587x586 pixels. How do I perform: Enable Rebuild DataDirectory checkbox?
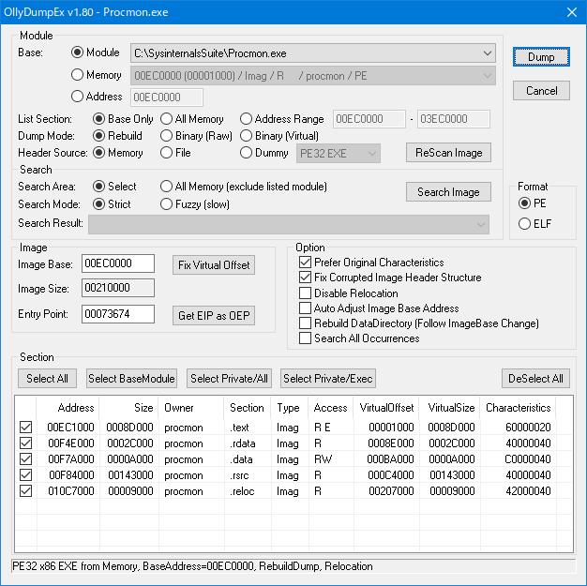pyautogui.click(x=305, y=323)
